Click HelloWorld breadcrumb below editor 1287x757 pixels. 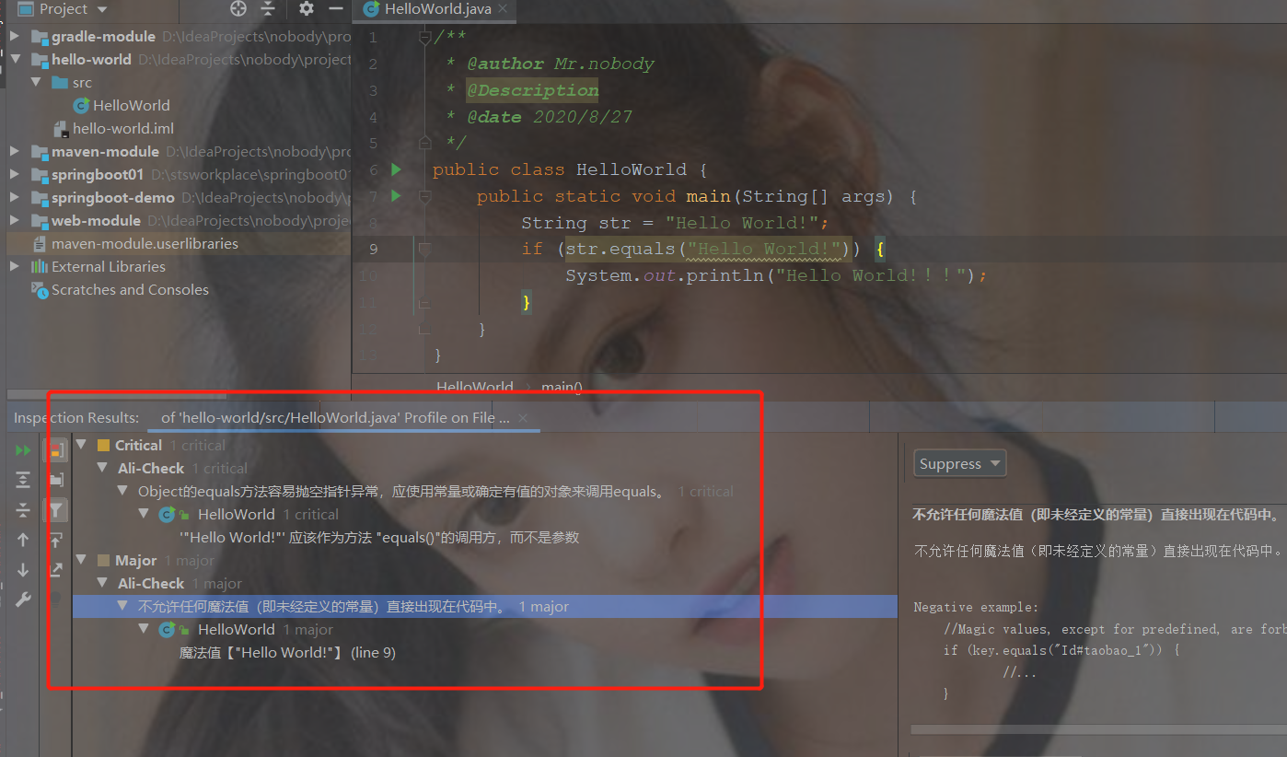point(475,388)
